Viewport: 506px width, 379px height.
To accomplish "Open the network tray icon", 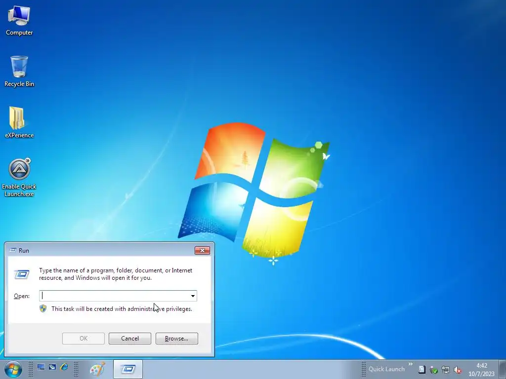I will [x=445, y=370].
